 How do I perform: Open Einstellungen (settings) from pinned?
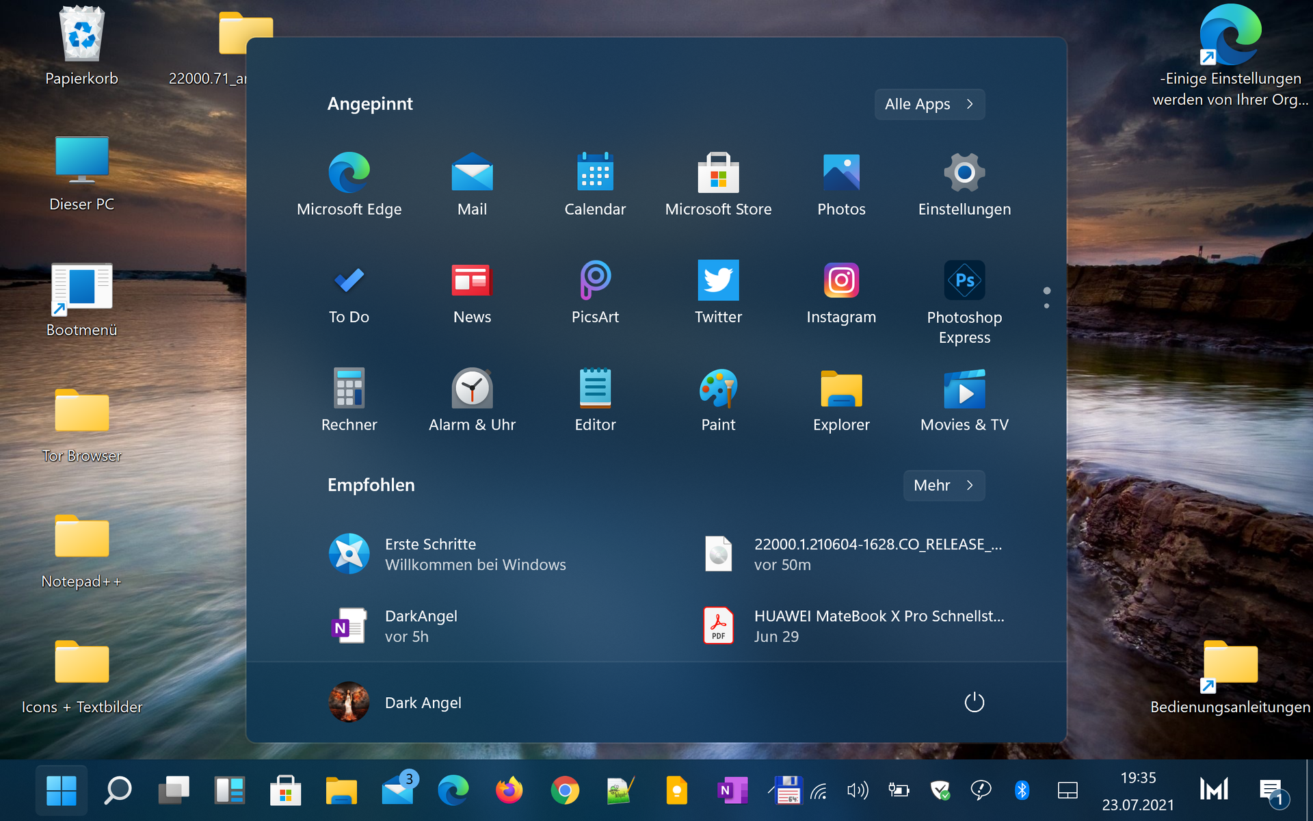[964, 184]
